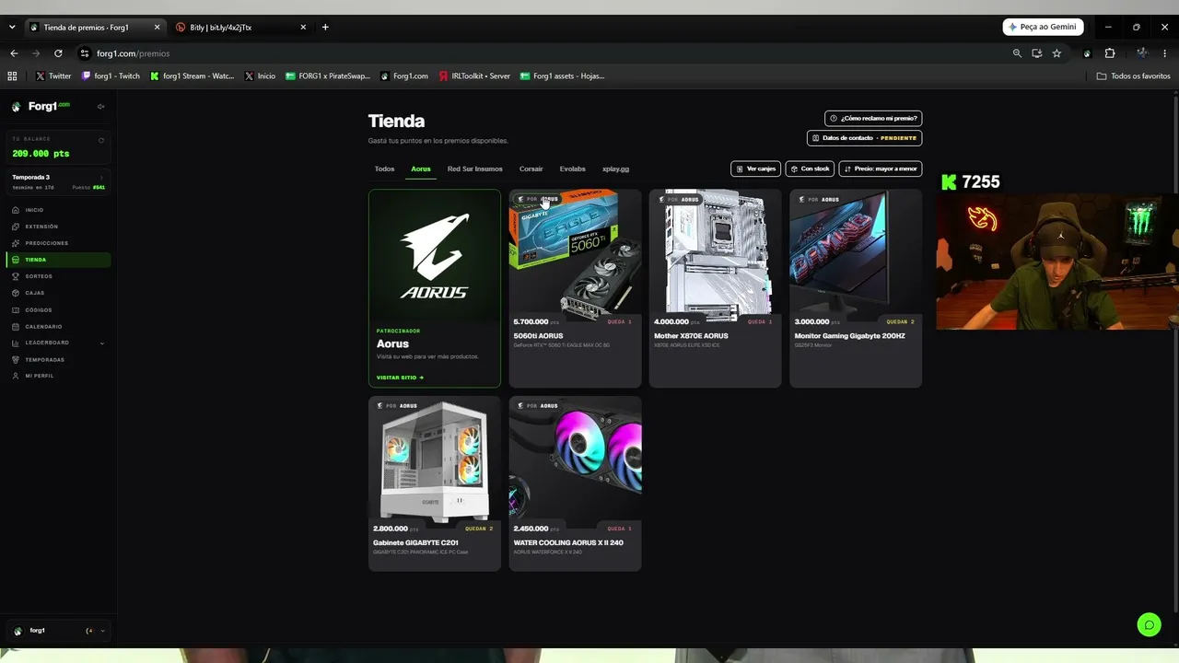Image resolution: width=1179 pixels, height=663 pixels.
Task: Open Mi Perfil person icon
Action: [x=16, y=376]
